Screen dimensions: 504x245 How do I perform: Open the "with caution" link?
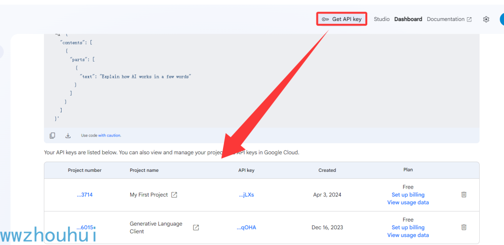coord(109,136)
